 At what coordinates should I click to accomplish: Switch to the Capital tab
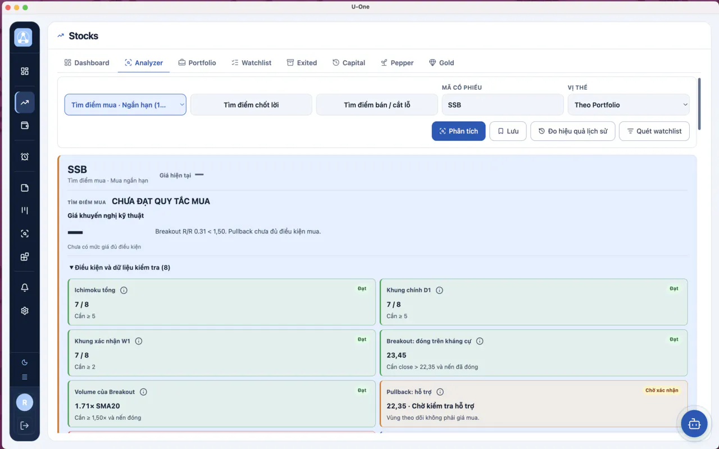point(349,63)
